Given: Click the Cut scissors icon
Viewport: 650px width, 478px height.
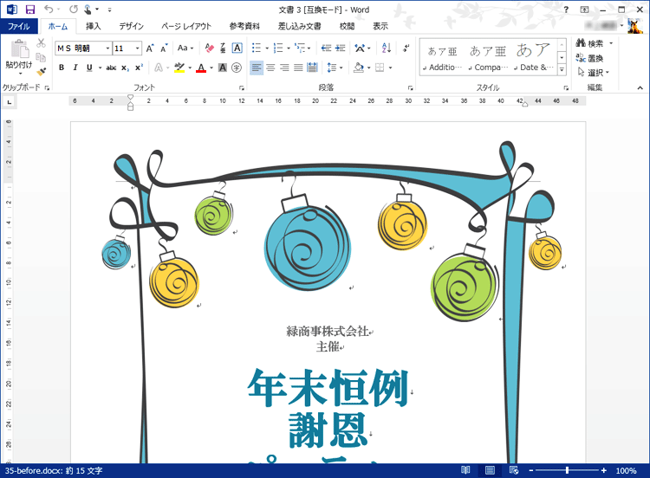Looking at the screenshot, I should (x=41, y=43).
